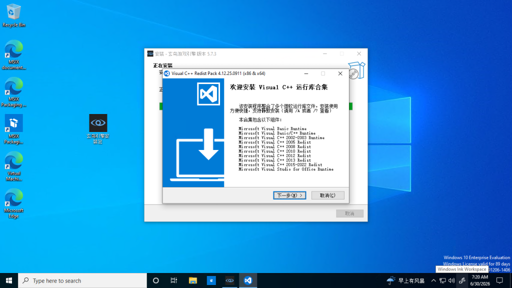Minimize the Visual C++ Redist Pack window
512x288 pixels.
pos(306,73)
